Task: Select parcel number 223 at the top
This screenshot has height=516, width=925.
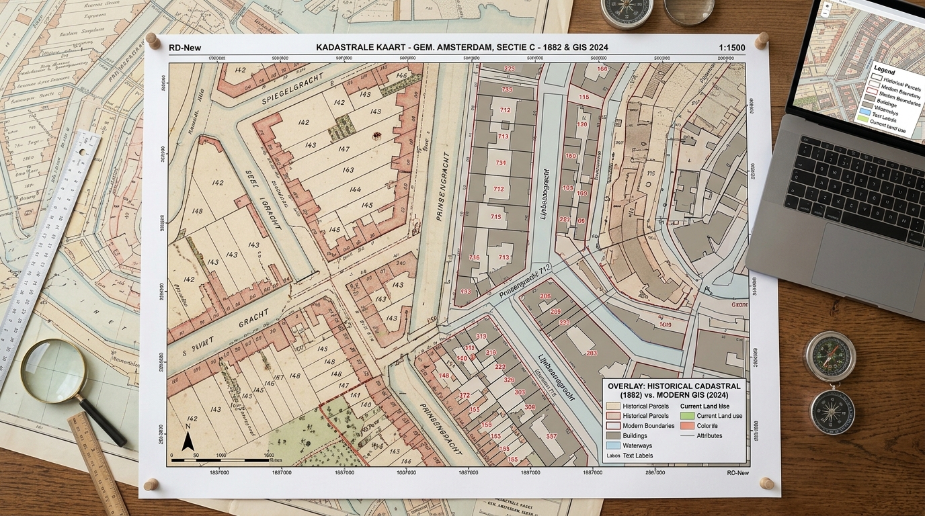Action: click(510, 69)
